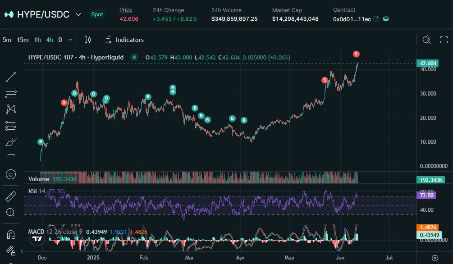Collapse the drawing toolbar with the arrow

(22, 251)
